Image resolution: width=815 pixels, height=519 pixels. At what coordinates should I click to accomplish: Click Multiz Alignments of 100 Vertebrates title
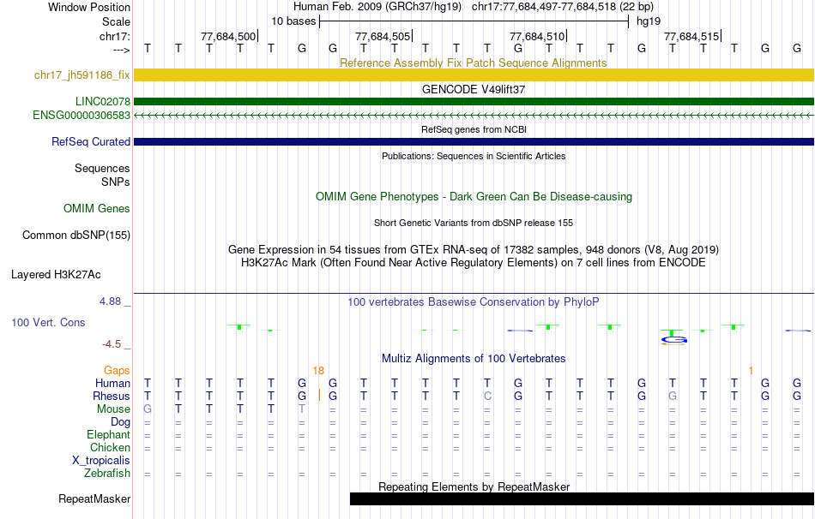tap(474, 359)
